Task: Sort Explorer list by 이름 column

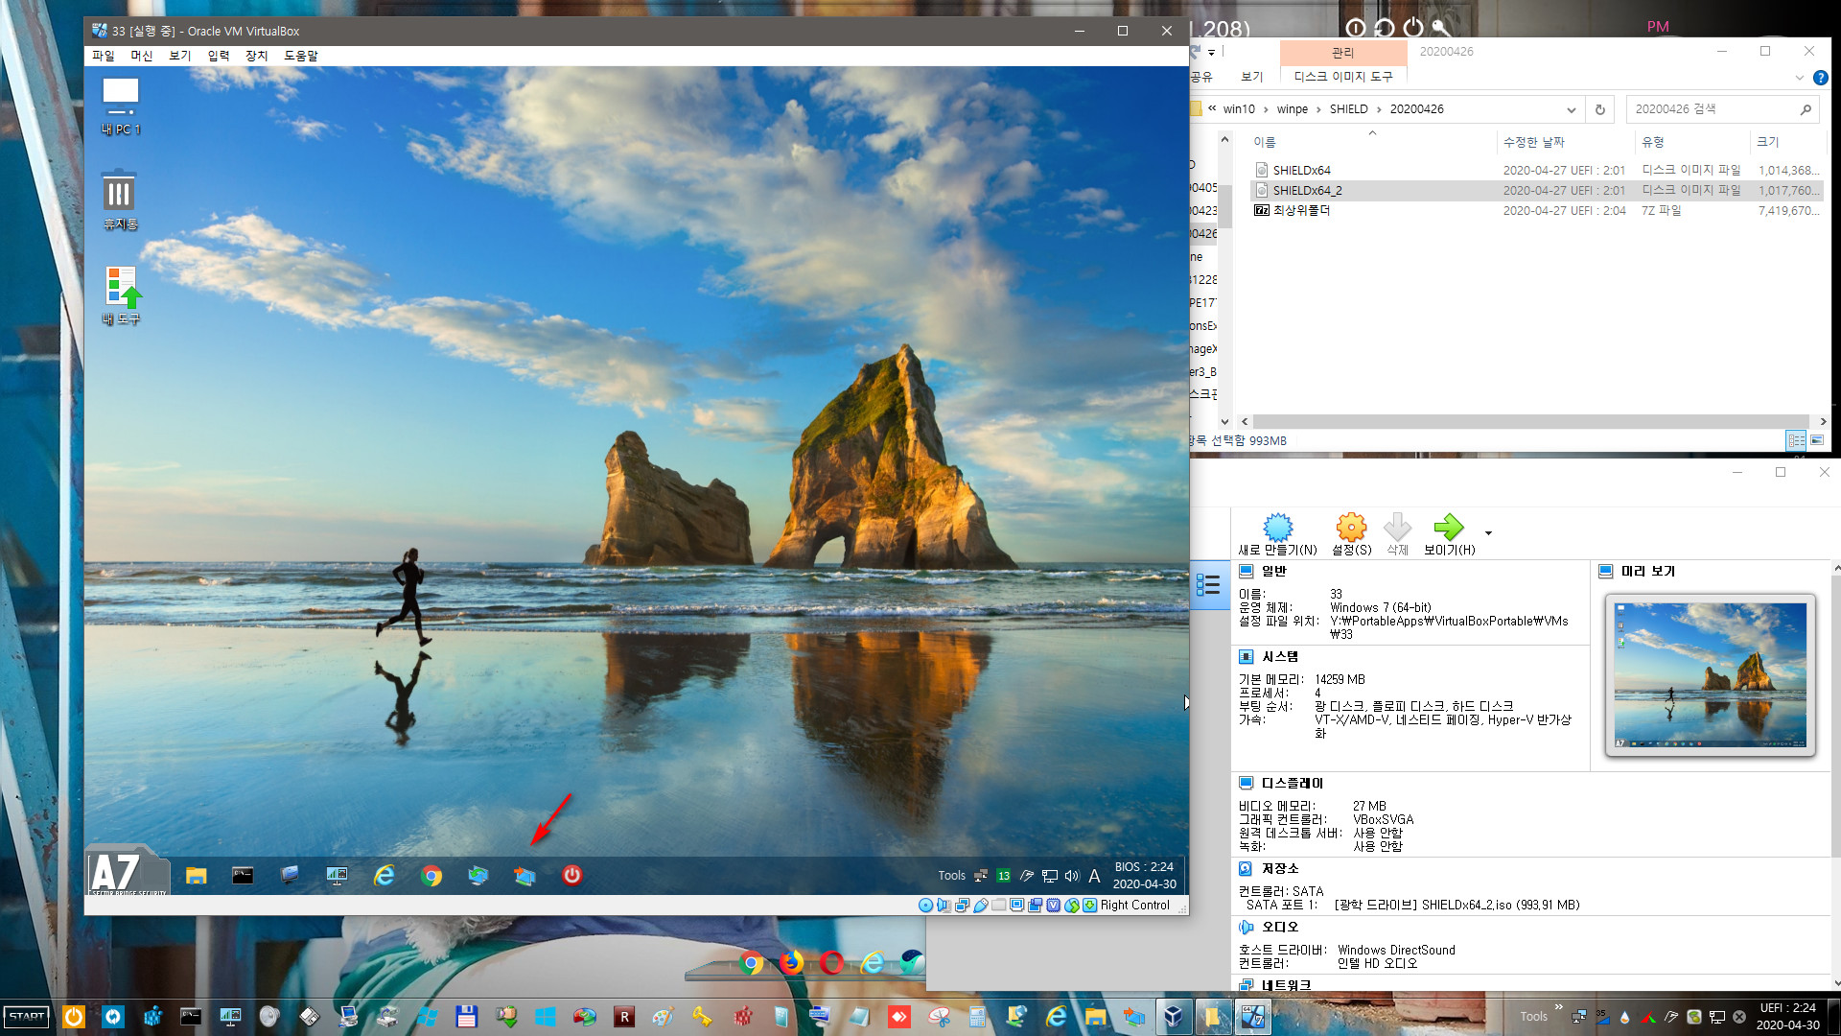Action: coord(1371,142)
